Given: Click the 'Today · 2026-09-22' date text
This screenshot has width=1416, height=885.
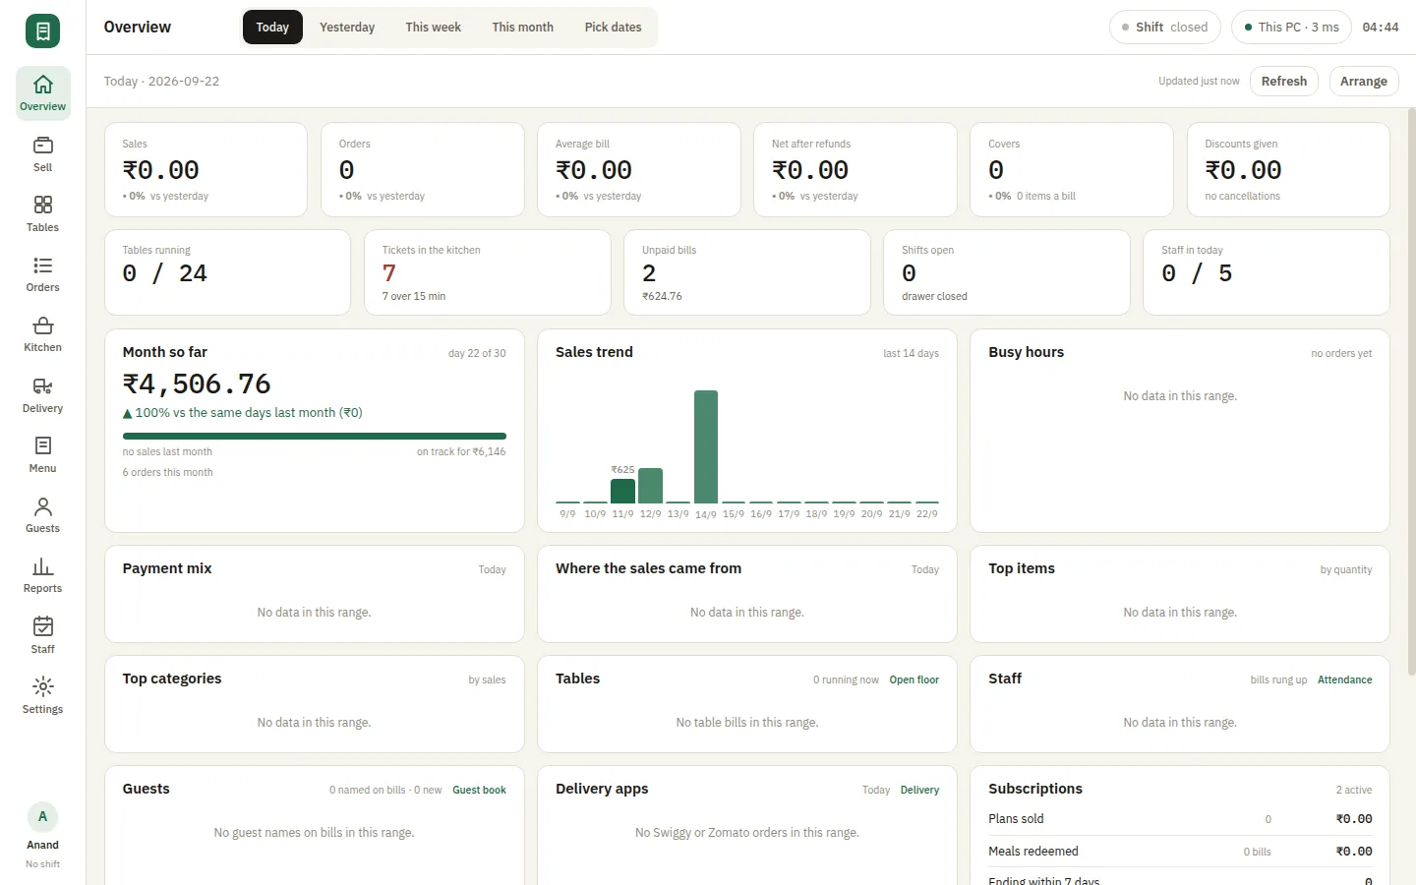Looking at the screenshot, I should pos(161,82).
